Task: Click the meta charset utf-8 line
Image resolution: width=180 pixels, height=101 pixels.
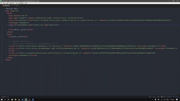Action: (18, 16)
